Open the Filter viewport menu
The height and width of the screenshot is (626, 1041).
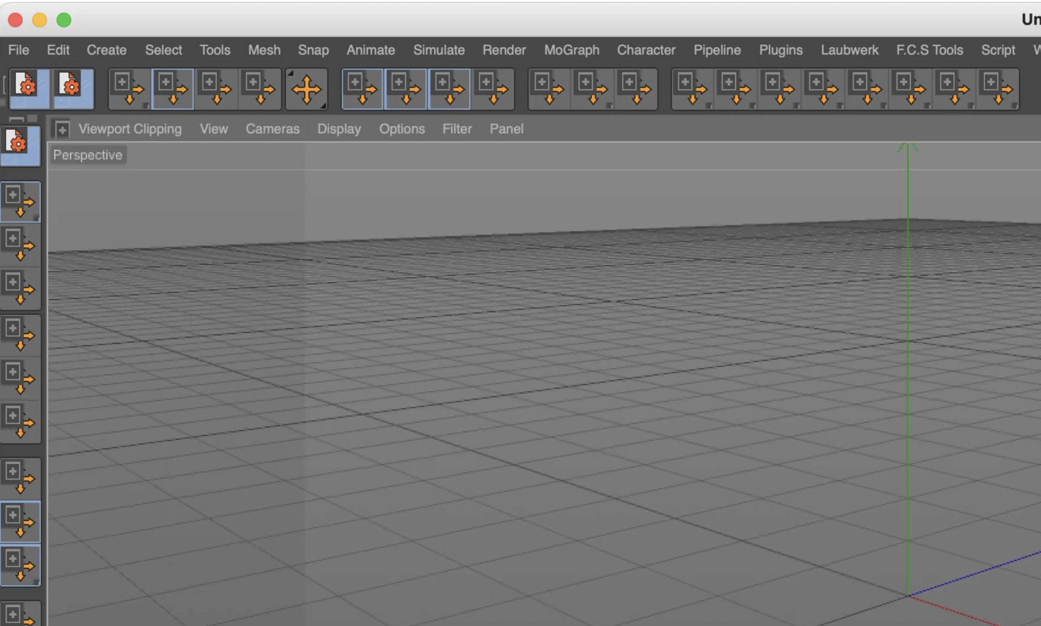(456, 129)
